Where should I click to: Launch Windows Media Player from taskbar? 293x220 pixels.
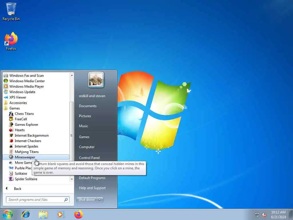click(x=60, y=215)
